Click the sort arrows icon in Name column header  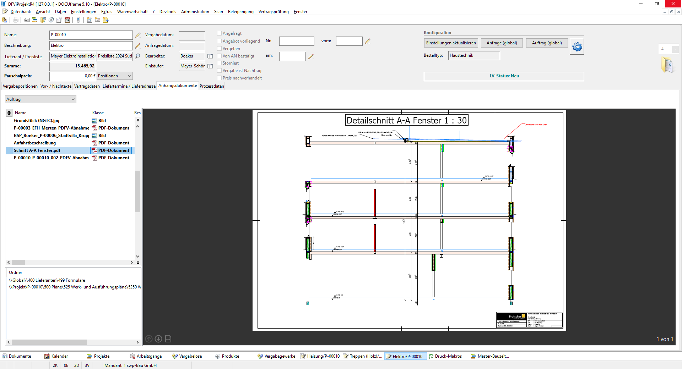click(9, 113)
